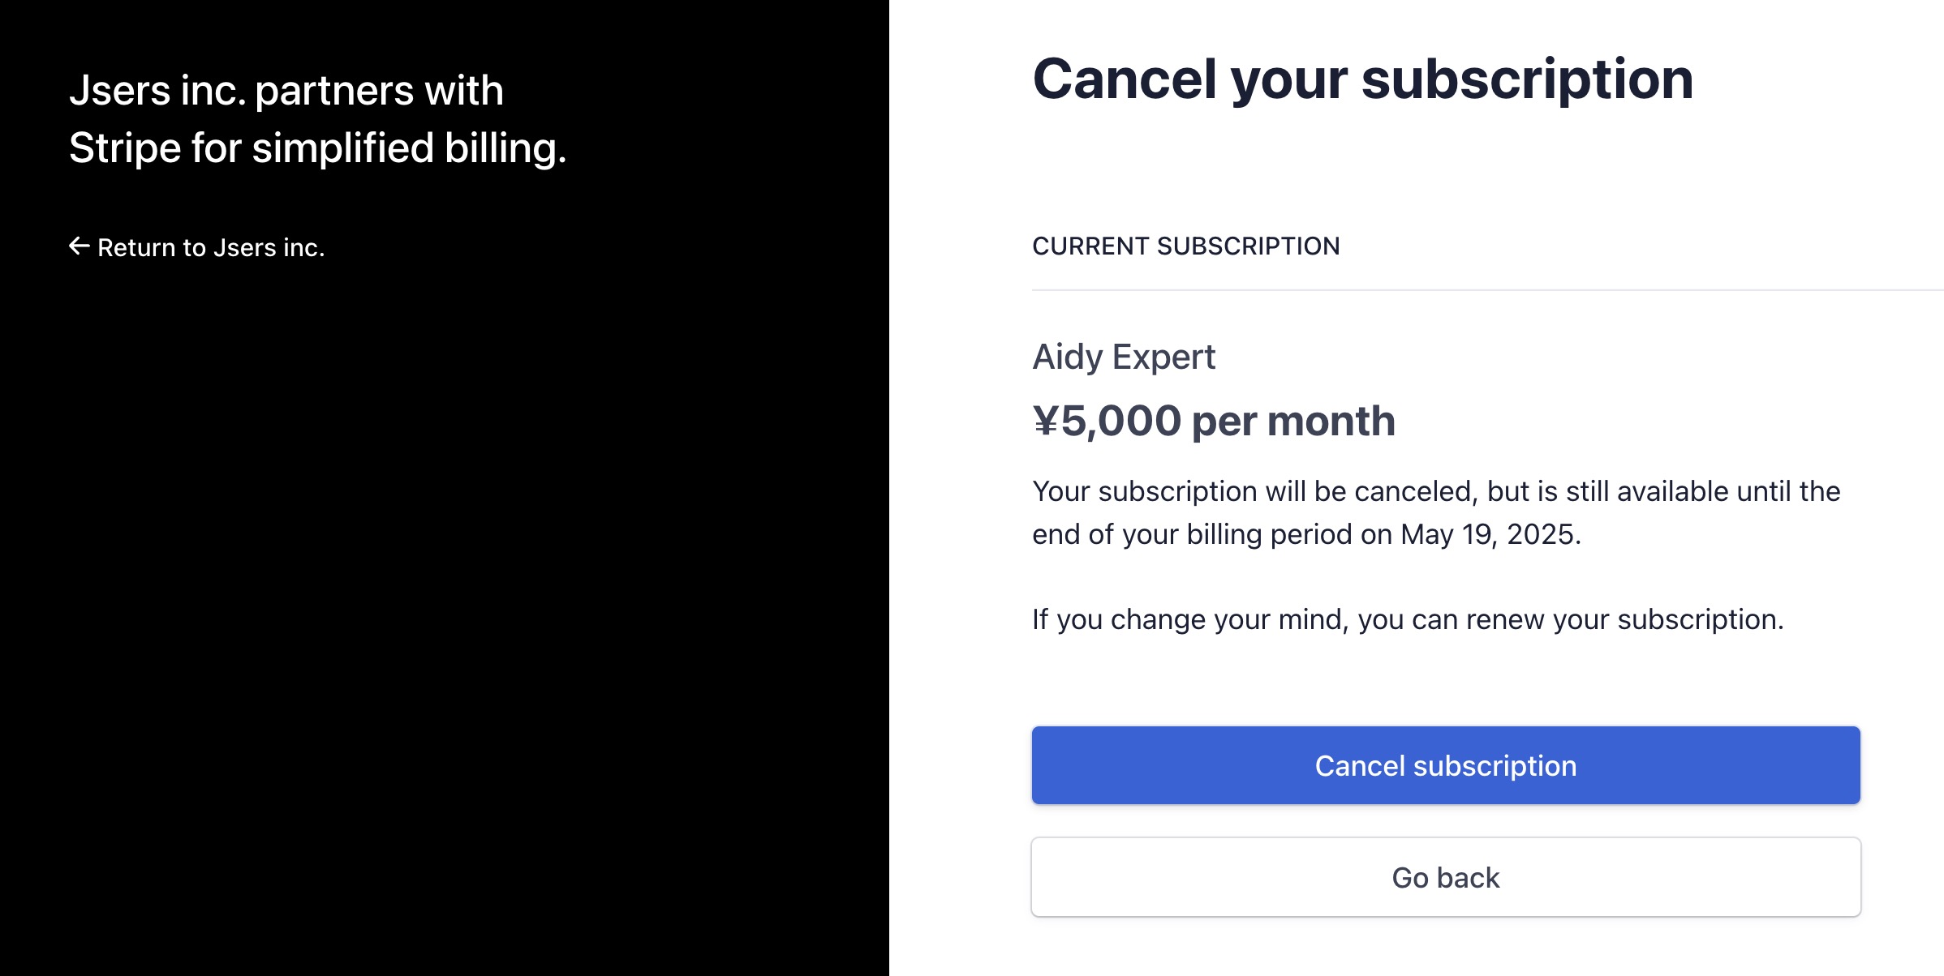Click the yen symbol in the price
Image resolution: width=1944 pixels, height=976 pixels.
click(1045, 422)
